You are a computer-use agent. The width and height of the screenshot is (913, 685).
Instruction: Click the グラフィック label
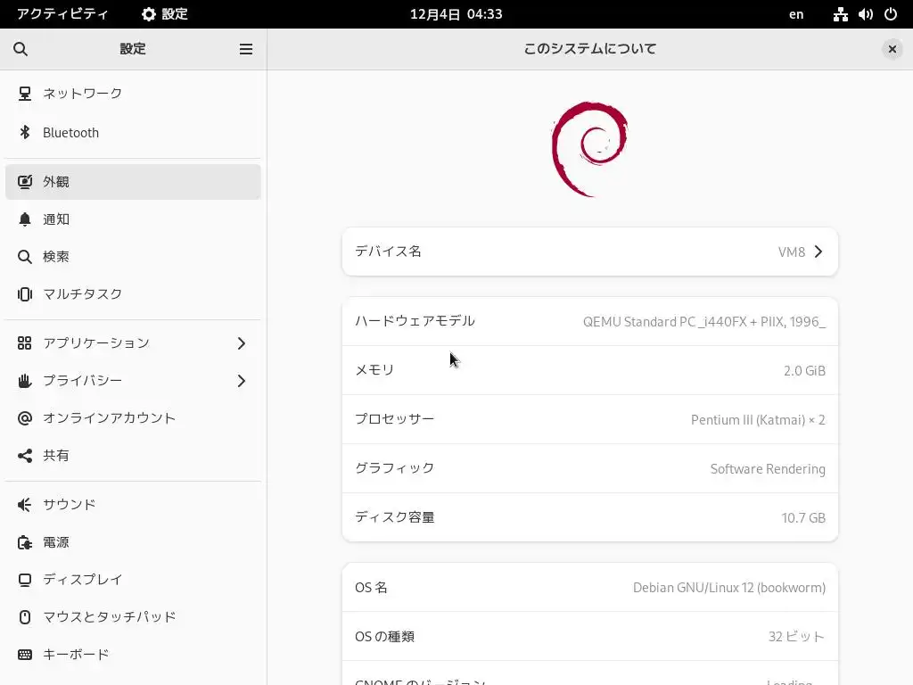[x=394, y=468]
